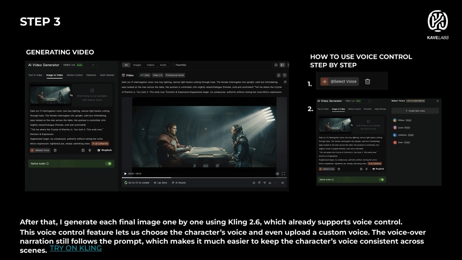Screen dimensions: 462x260
Task: Click the pencil edit icon in the Video row
Action: (x=278, y=75)
